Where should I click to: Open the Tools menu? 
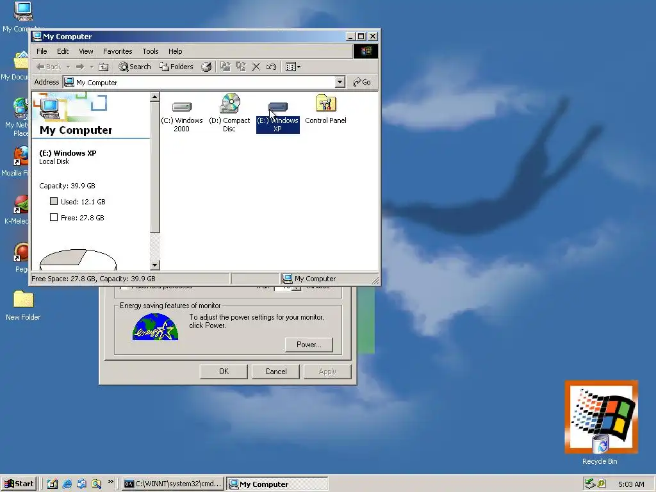point(150,51)
